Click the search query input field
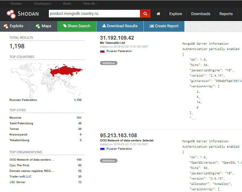Image resolution: width=242 pixels, height=192 pixels. pyautogui.click(x=94, y=14)
